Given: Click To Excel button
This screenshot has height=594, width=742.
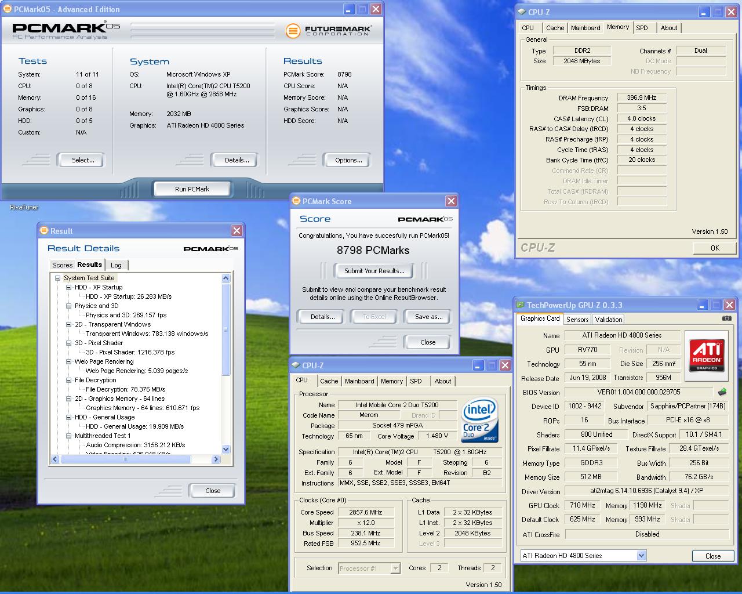Looking at the screenshot, I should click(374, 317).
